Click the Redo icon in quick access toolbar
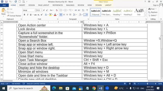163x91 pixels. coord(16,2)
